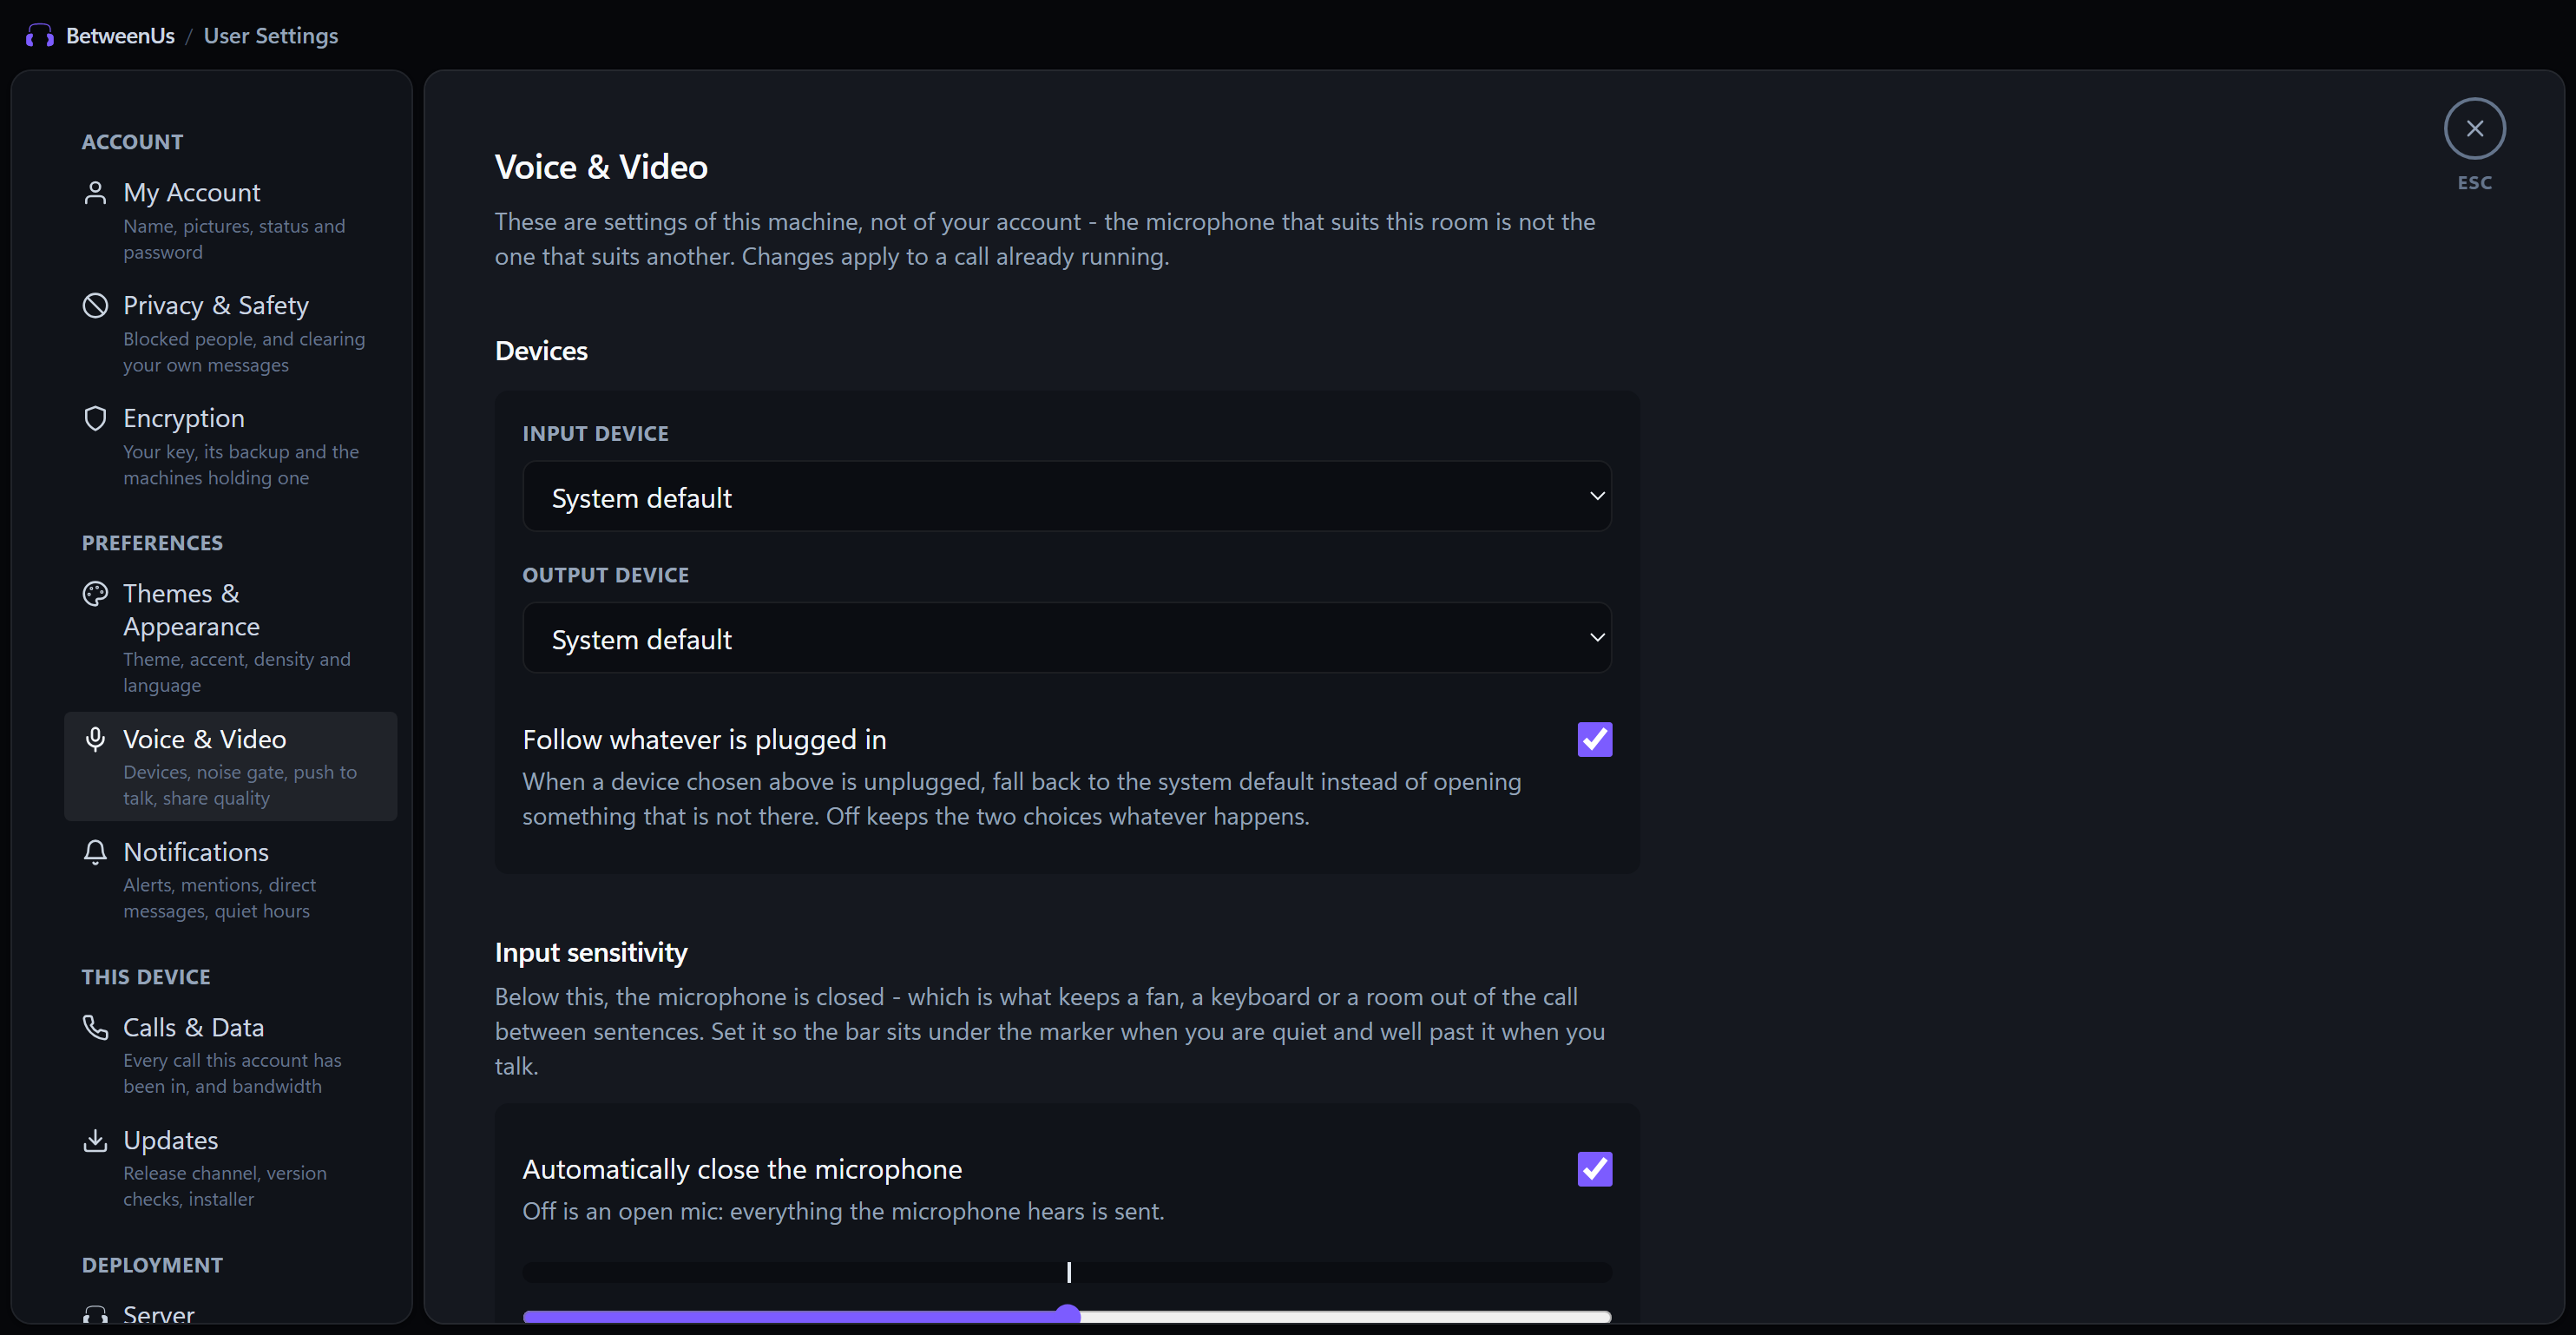Go to Encryption settings
The height and width of the screenshot is (1335, 2576).
(231, 447)
